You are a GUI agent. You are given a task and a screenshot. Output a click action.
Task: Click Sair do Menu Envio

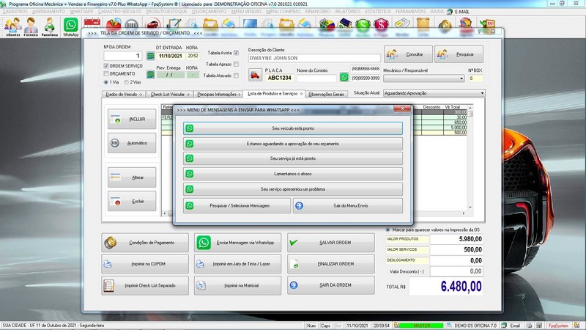pyautogui.click(x=348, y=206)
